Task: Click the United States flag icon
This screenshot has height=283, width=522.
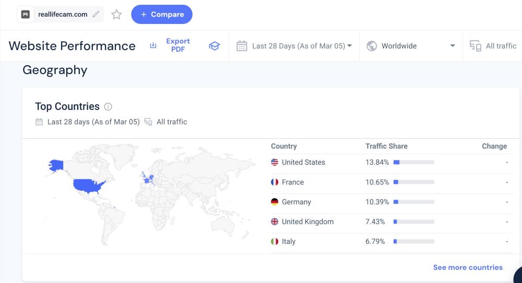Action: pyautogui.click(x=275, y=162)
